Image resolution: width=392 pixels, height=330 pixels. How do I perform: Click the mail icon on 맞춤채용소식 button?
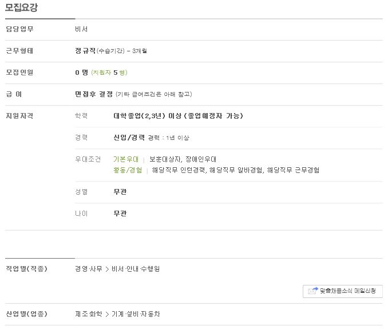[313, 291]
